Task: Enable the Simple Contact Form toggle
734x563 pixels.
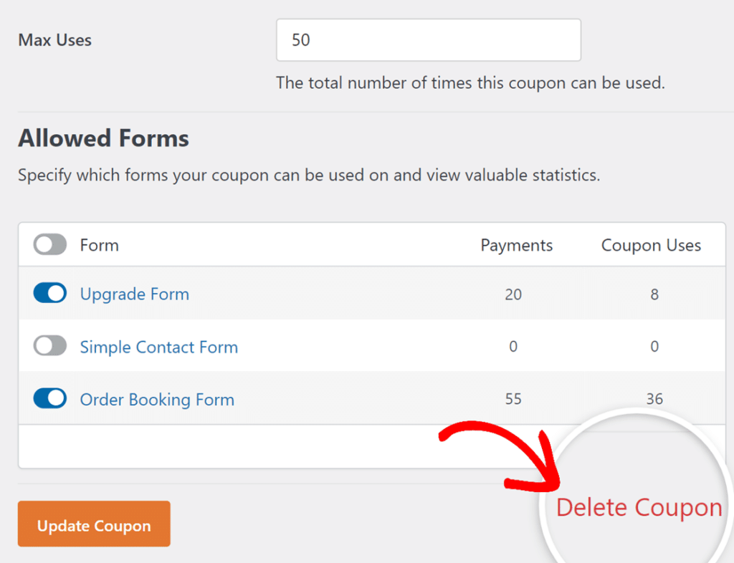Action: [x=49, y=345]
